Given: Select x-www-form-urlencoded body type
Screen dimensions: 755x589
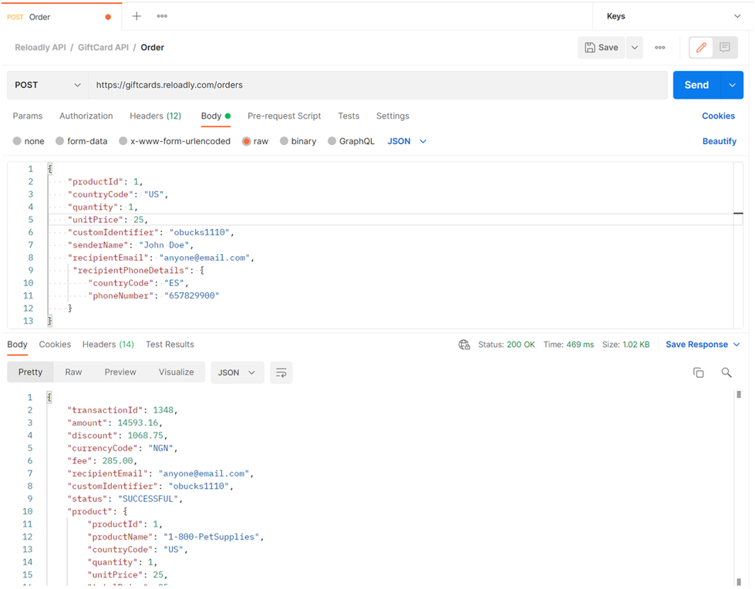Looking at the screenshot, I should click(175, 142).
